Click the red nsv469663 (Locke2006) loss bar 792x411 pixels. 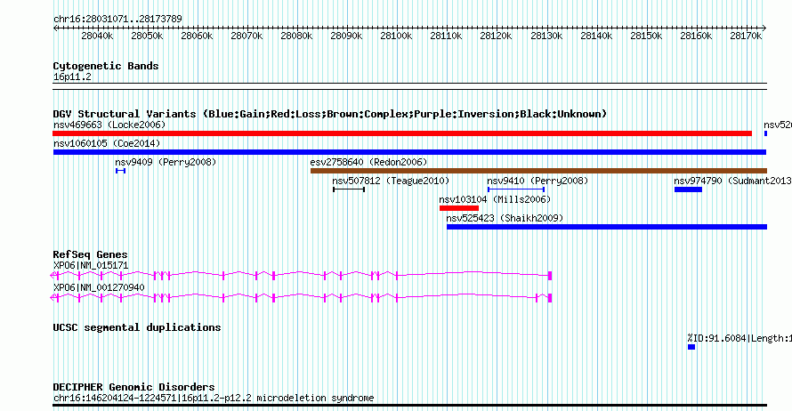402,133
